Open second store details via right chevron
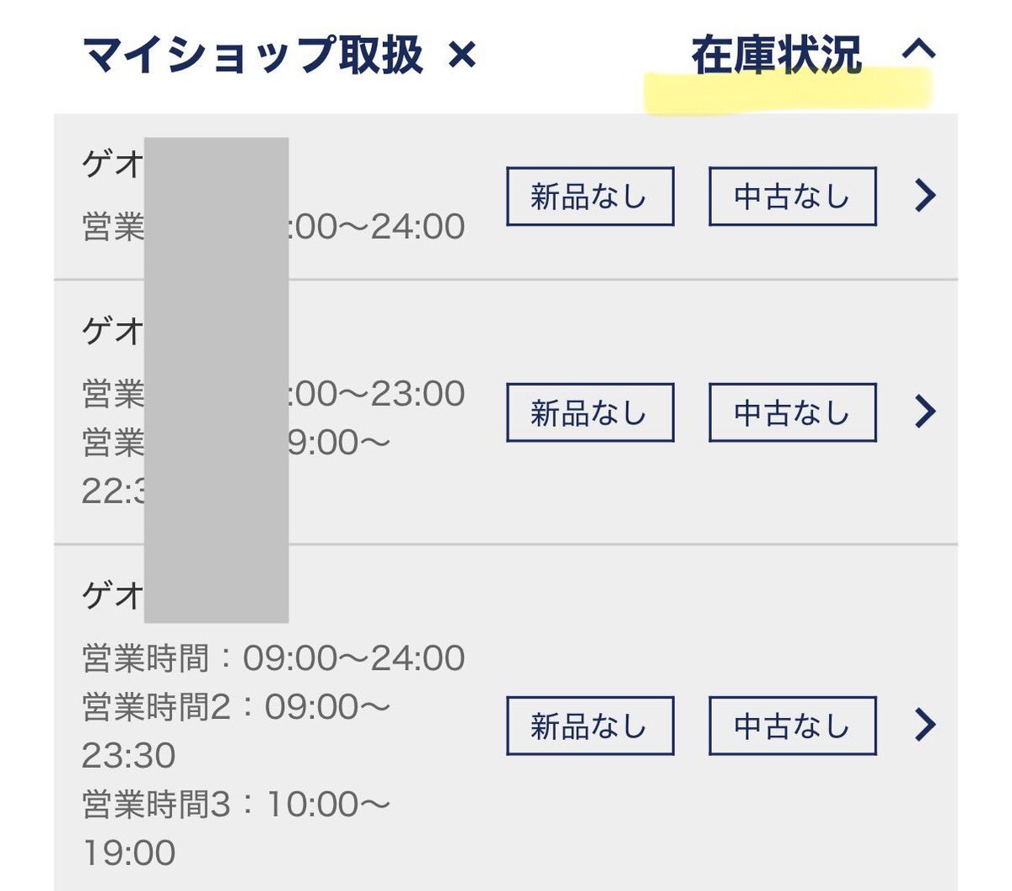The width and height of the screenshot is (1012, 891). [925, 412]
